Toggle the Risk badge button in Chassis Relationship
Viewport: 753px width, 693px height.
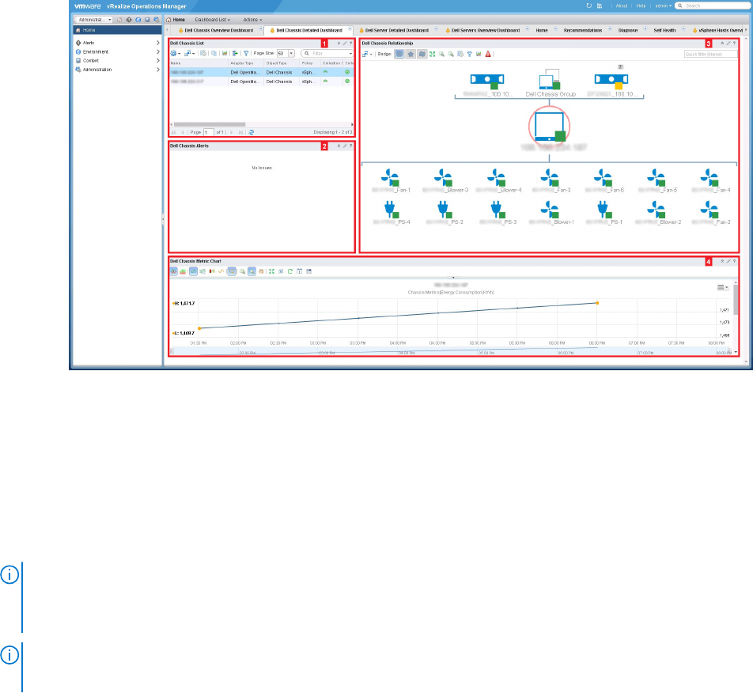point(411,55)
